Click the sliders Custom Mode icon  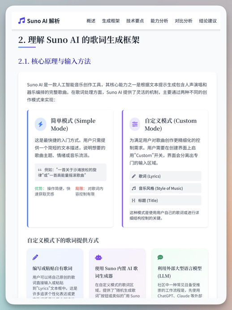(135, 124)
